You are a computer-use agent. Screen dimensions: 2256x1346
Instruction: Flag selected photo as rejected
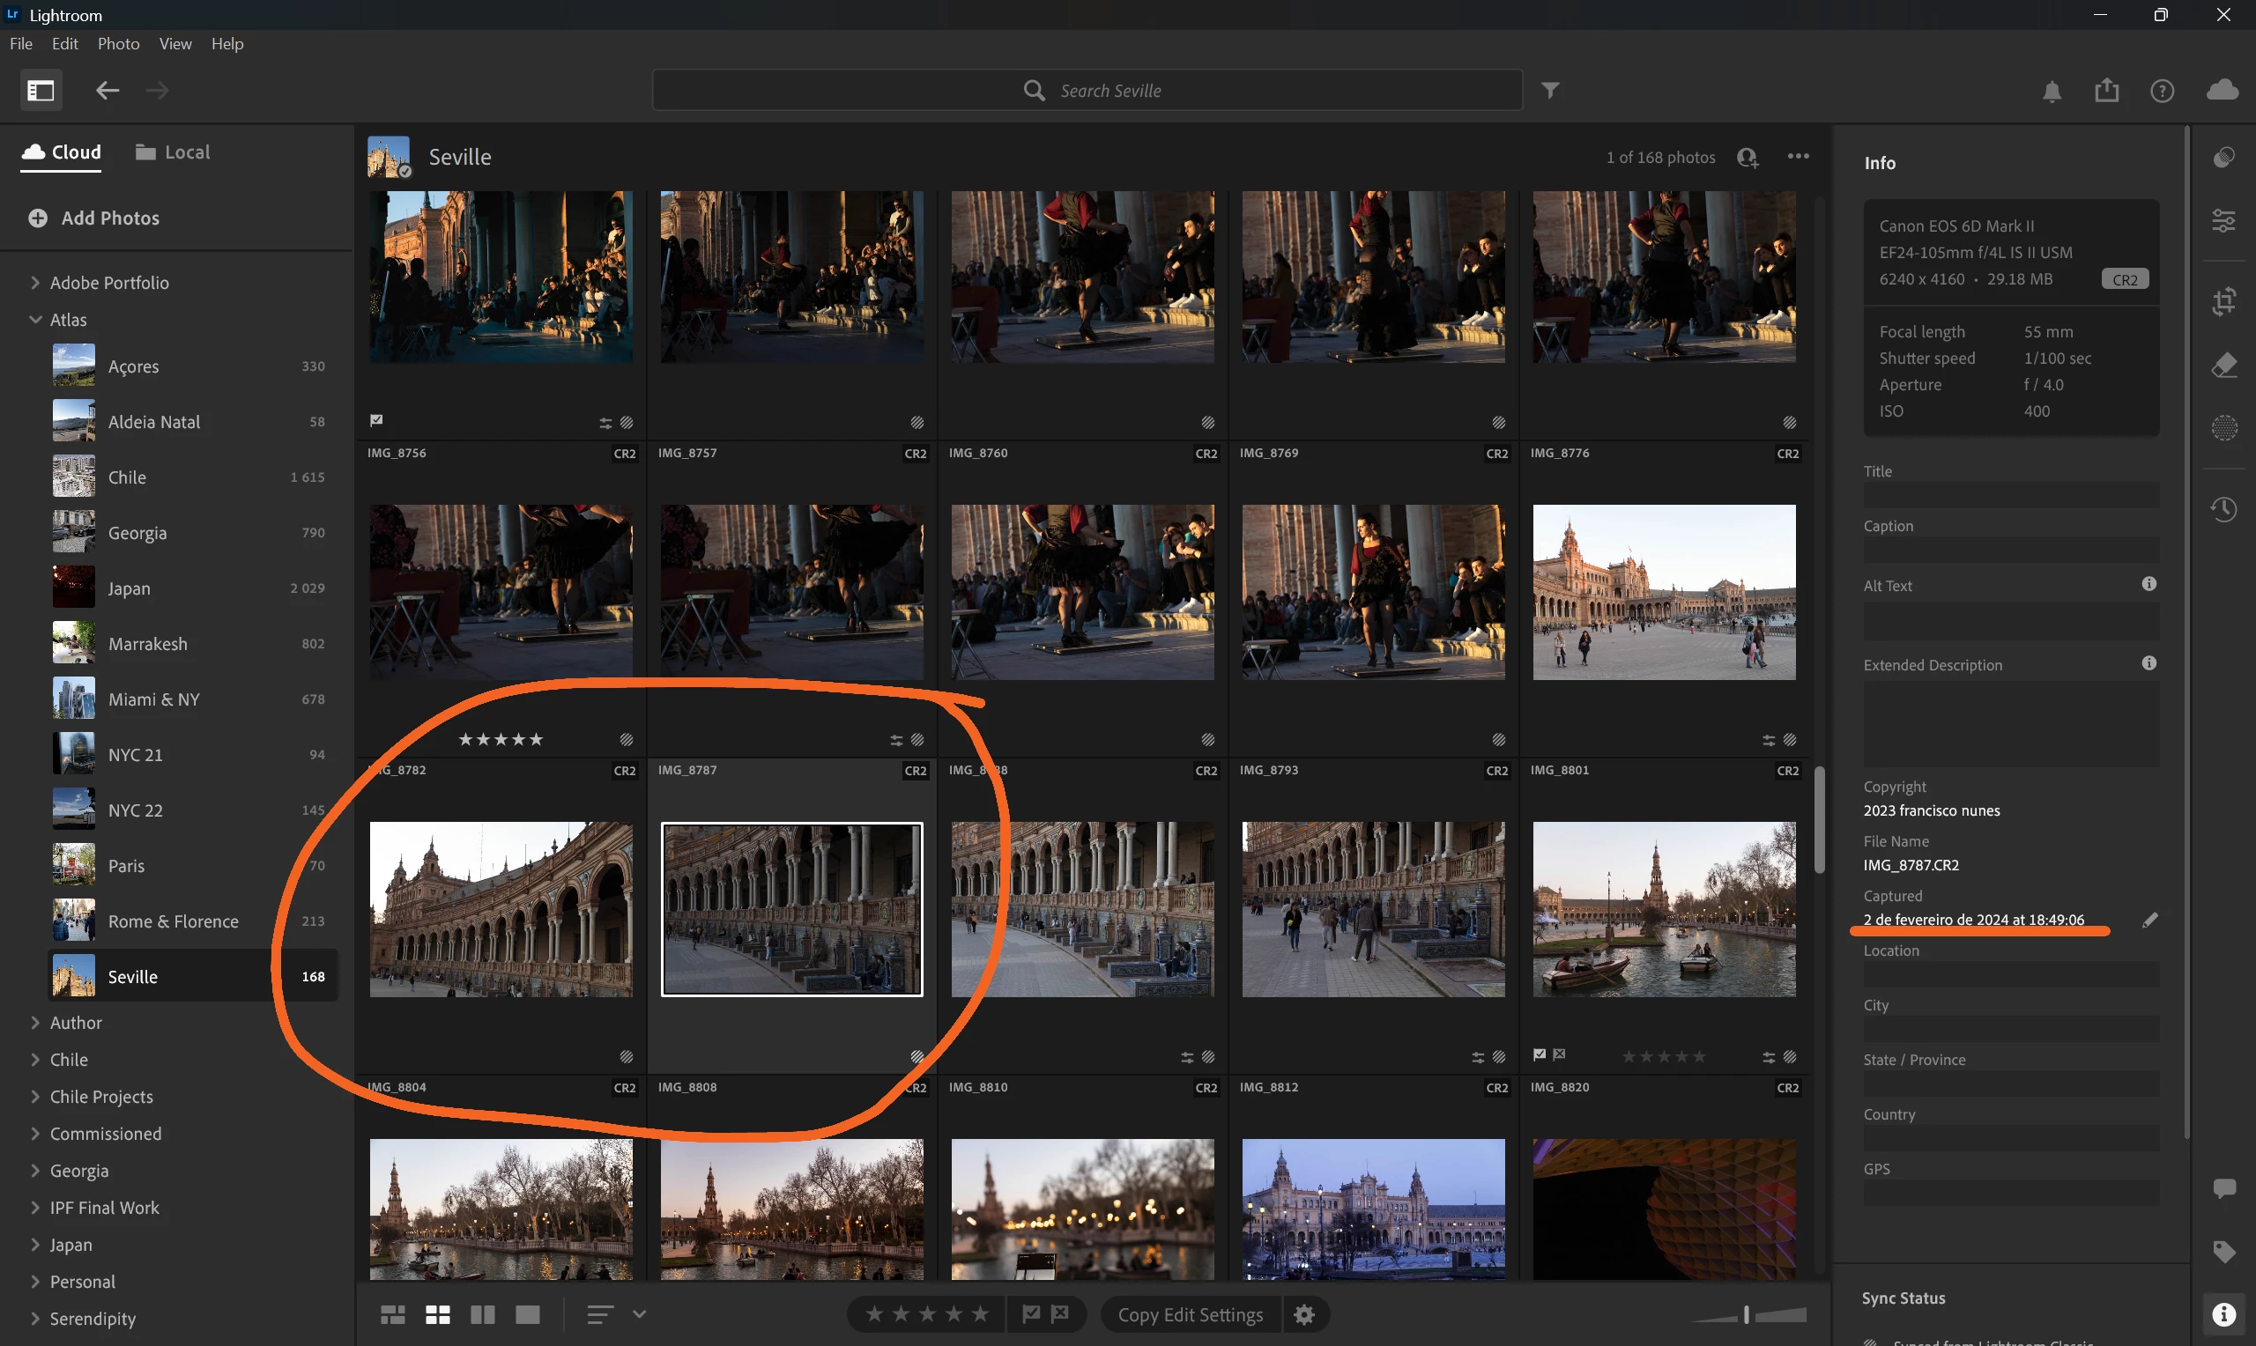1059,1313
